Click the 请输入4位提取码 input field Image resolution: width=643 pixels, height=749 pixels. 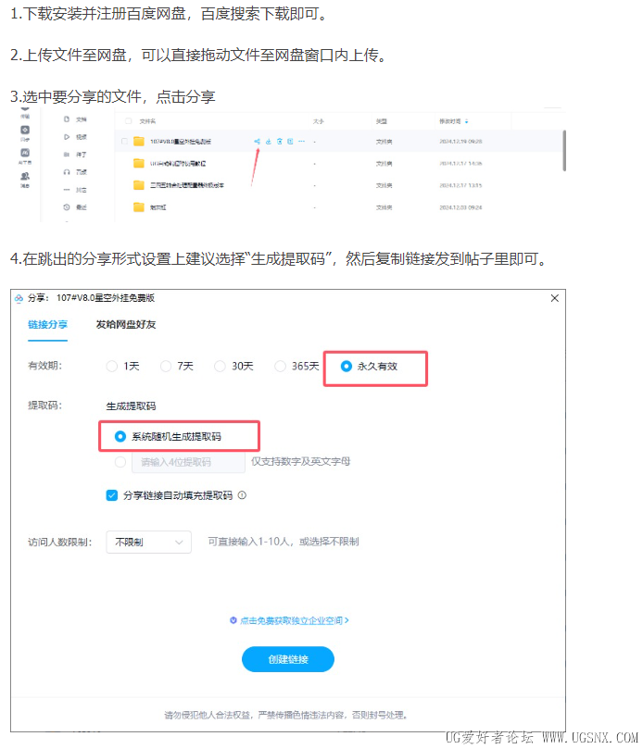[188, 462]
